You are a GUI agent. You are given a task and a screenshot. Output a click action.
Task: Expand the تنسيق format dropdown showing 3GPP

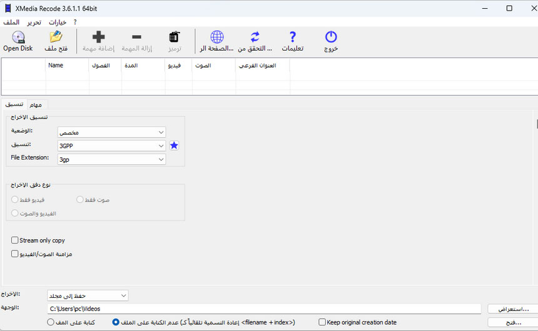coord(111,146)
